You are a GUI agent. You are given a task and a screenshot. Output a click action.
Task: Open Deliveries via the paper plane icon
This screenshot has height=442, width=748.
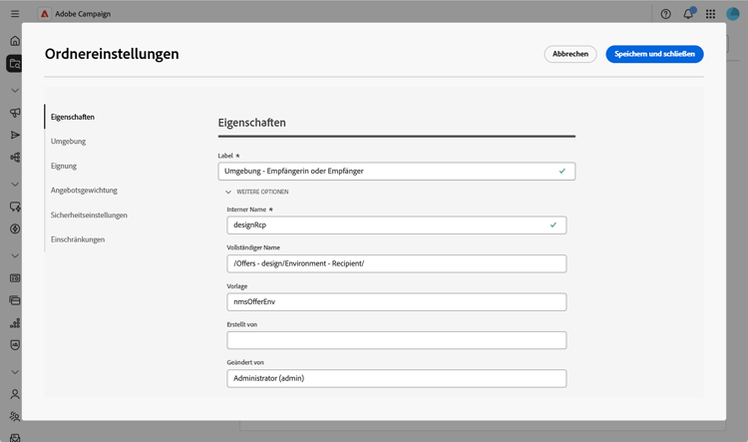15,135
